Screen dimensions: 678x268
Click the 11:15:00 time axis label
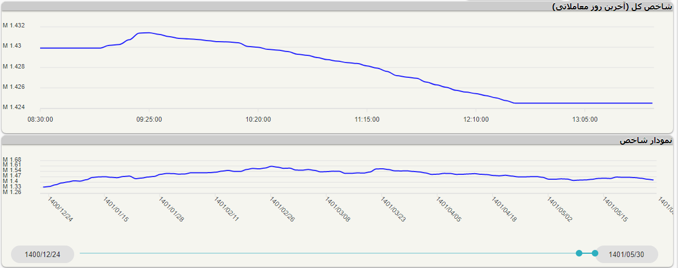click(366, 119)
